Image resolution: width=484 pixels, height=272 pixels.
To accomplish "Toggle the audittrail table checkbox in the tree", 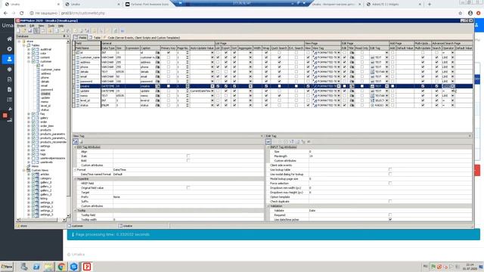I will [x=33, y=49].
